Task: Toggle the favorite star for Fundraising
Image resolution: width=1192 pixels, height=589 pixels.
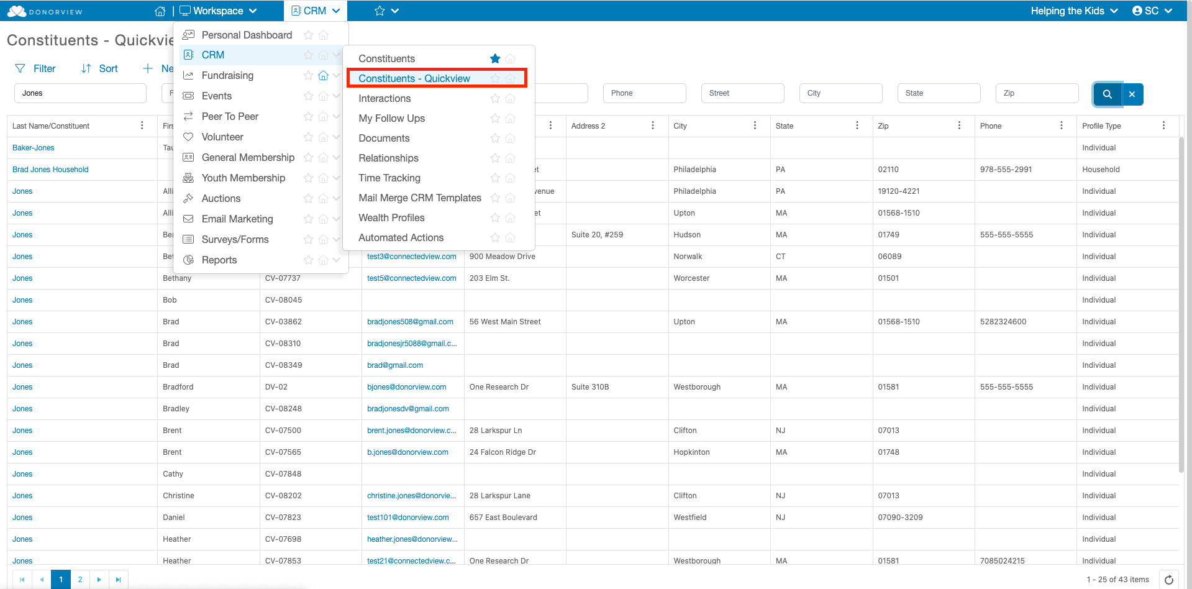Action: 308,76
